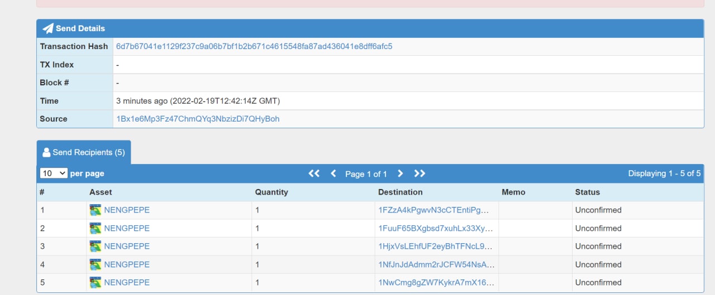This screenshot has width=715, height=295.
Task: Open destination address starting 1FuuF65BXgbsd7
Action: pyautogui.click(x=436, y=228)
